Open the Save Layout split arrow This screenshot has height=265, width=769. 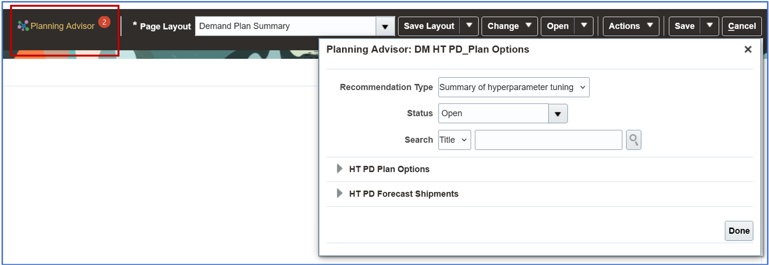point(469,26)
